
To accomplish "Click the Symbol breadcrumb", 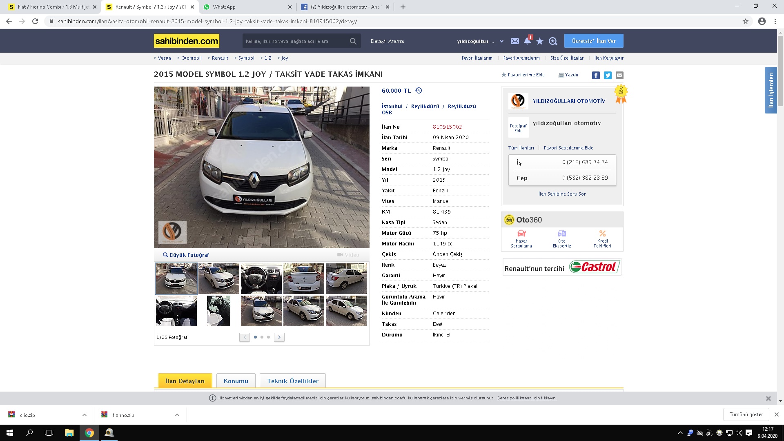I will coord(246,58).
